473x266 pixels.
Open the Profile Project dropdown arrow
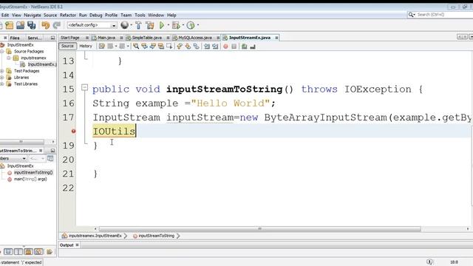[197, 25]
